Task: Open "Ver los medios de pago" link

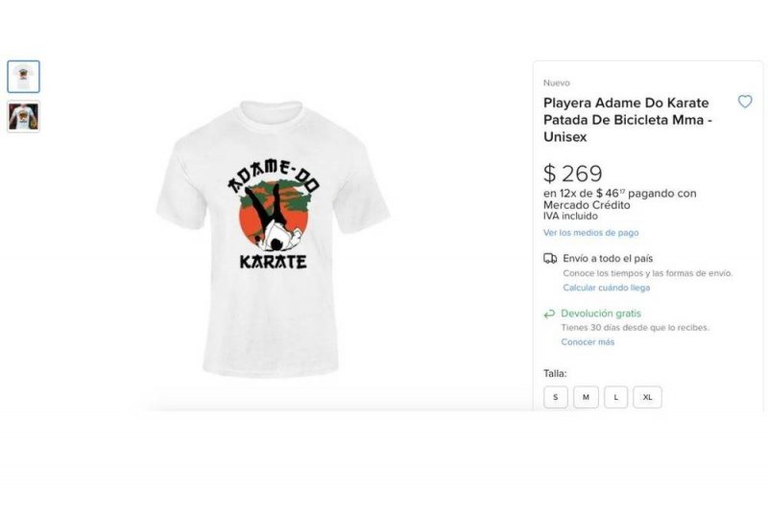Action: click(x=590, y=233)
